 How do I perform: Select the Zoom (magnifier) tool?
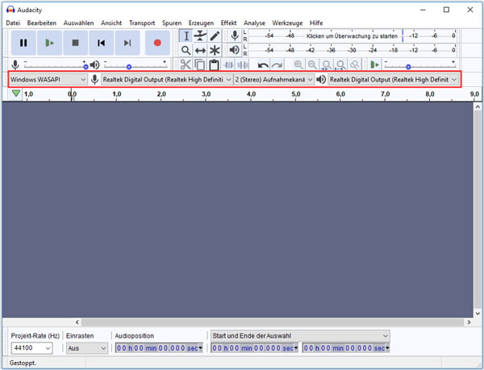tap(186, 50)
